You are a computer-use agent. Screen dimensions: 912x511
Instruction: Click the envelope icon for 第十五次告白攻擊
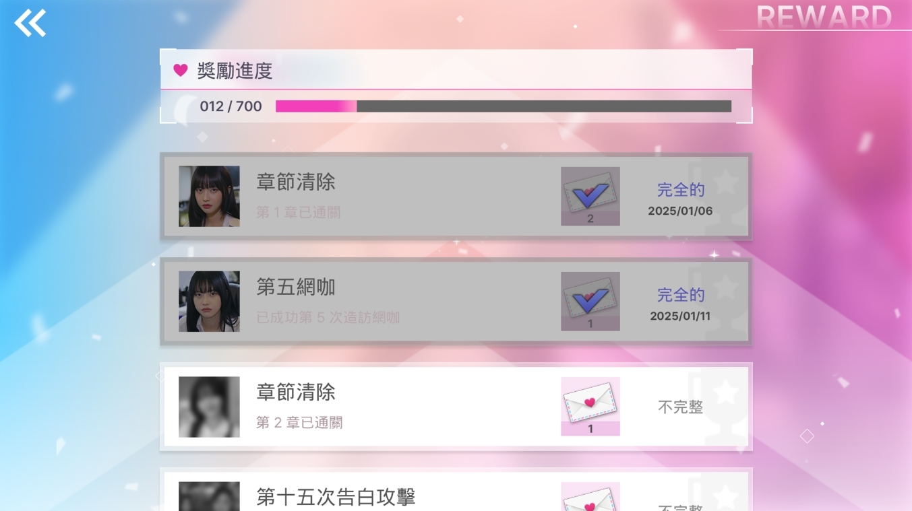click(590, 496)
